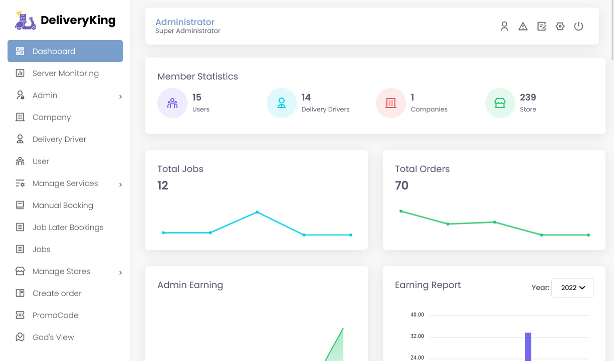This screenshot has height=361, width=614.
Task: Click the power logout icon
Action: pos(578,26)
